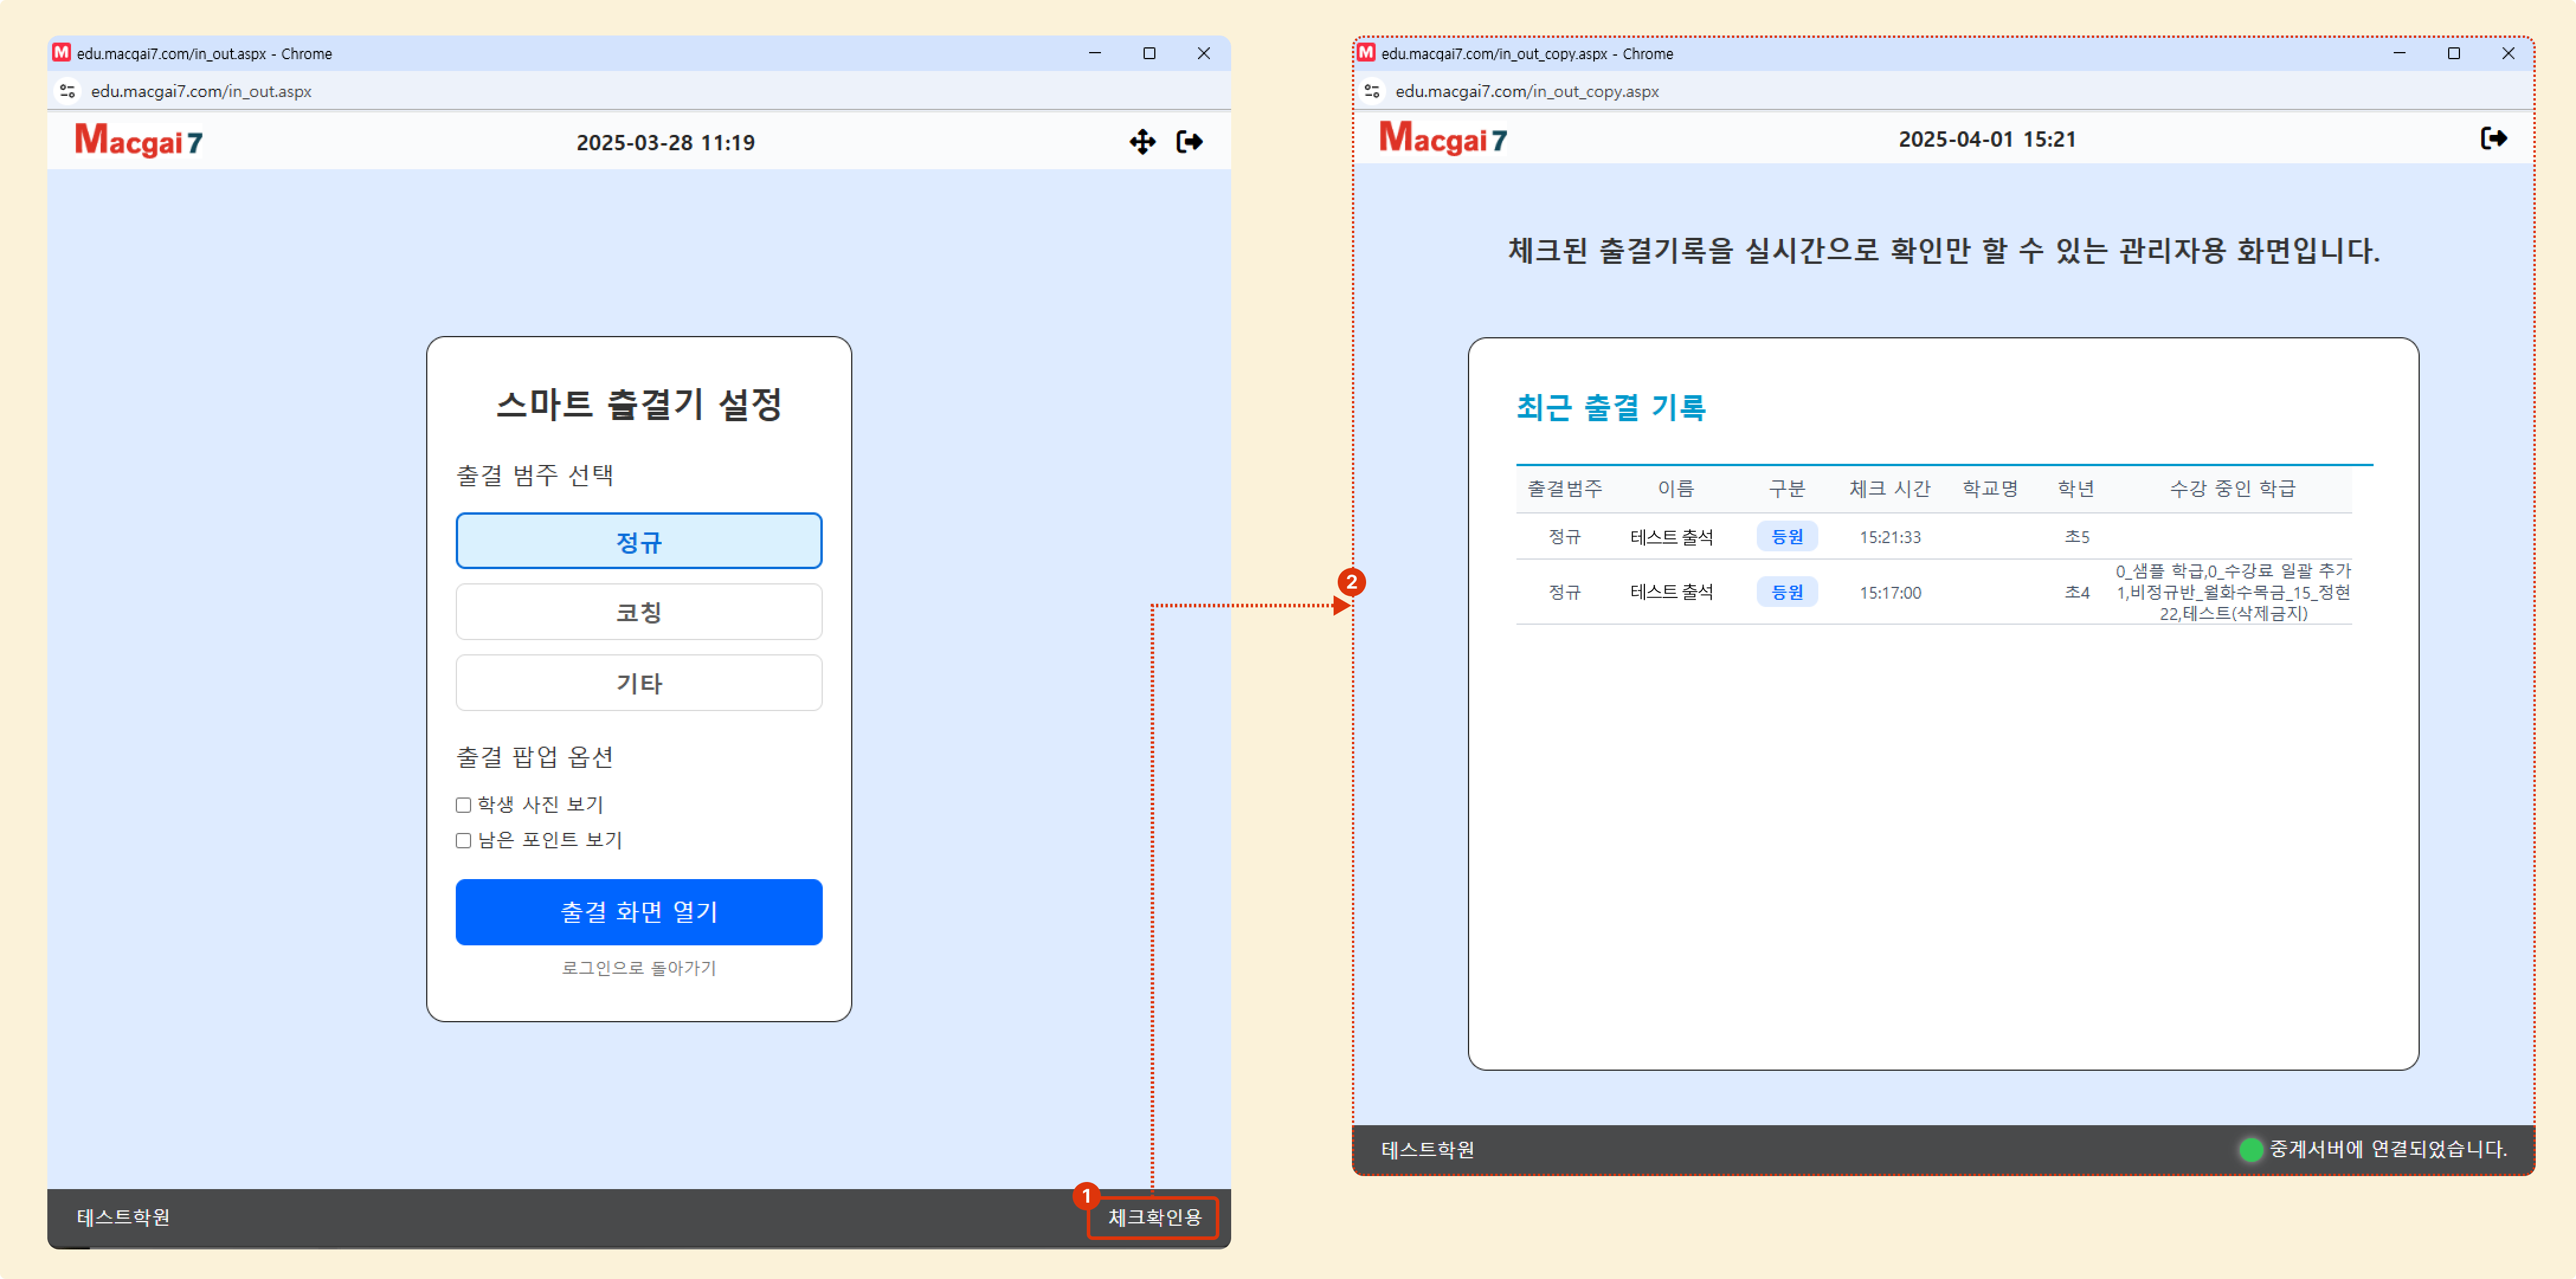This screenshot has height=1279, width=2576.
Task: Click the left window's address bar URL
Action: pyautogui.click(x=201, y=91)
